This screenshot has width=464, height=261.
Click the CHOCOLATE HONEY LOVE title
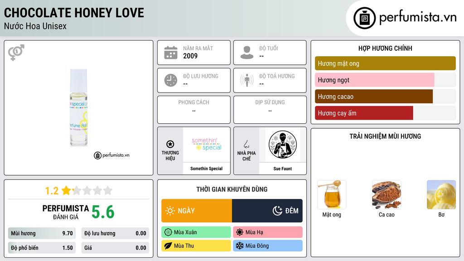(74, 13)
